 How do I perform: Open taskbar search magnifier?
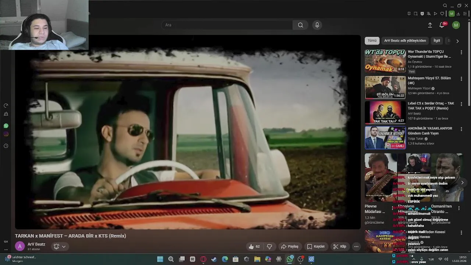tap(171, 259)
